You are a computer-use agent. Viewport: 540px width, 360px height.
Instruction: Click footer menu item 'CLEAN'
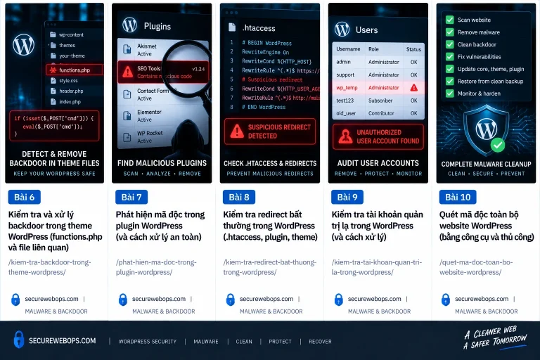click(x=244, y=342)
